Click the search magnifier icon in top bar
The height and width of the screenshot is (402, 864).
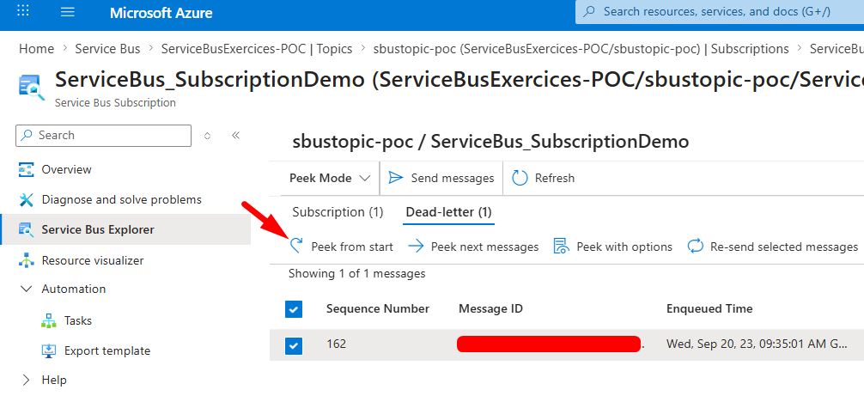[x=589, y=11]
